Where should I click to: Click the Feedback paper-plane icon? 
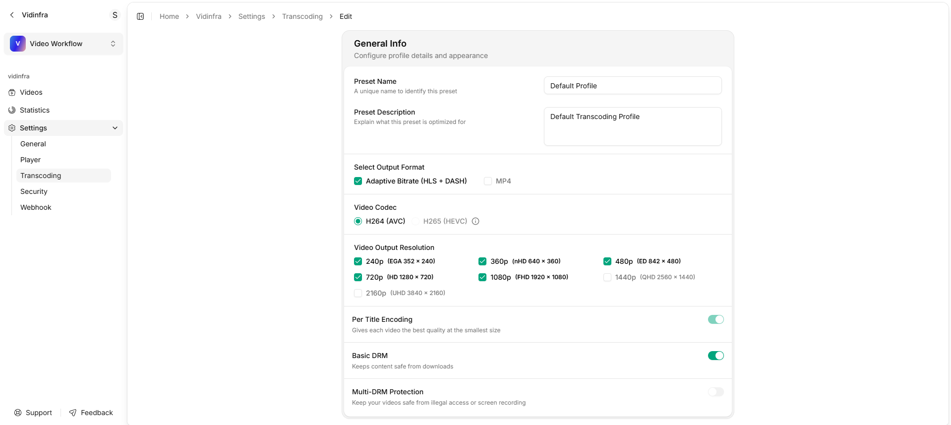pyautogui.click(x=73, y=413)
